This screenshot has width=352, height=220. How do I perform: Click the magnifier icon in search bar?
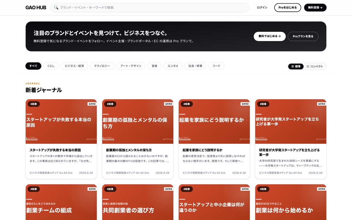tap(56, 8)
